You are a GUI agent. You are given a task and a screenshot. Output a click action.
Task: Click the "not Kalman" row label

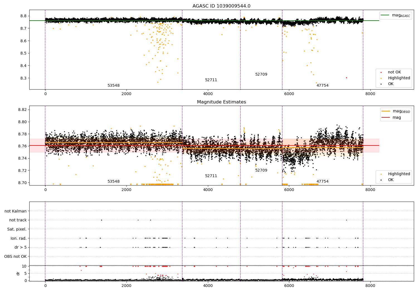coord(16,211)
